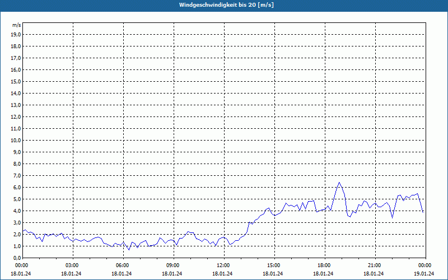Pick the 5,0 y-axis label
This screenshot has height=280, width=448.
17,199
